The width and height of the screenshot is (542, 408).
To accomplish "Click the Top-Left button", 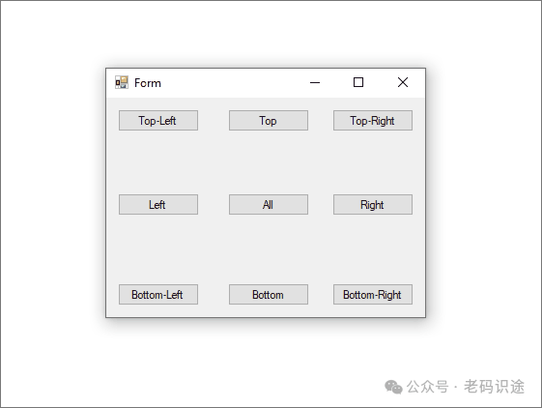I will pos(158,121).
